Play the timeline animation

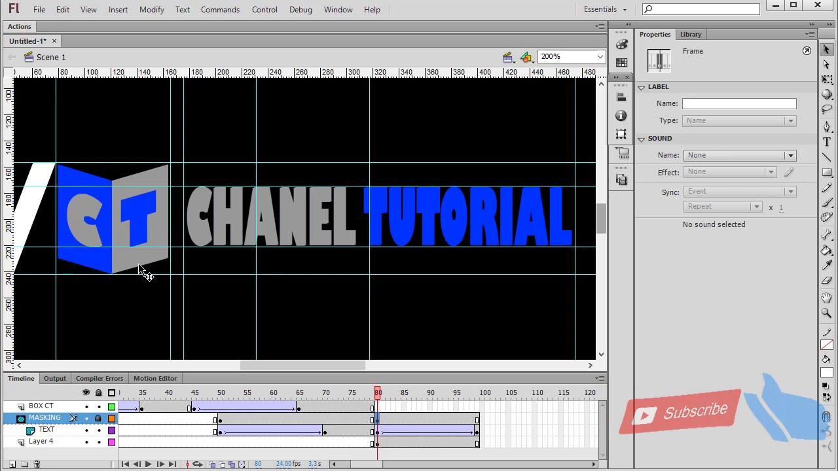tap(148, 464)
